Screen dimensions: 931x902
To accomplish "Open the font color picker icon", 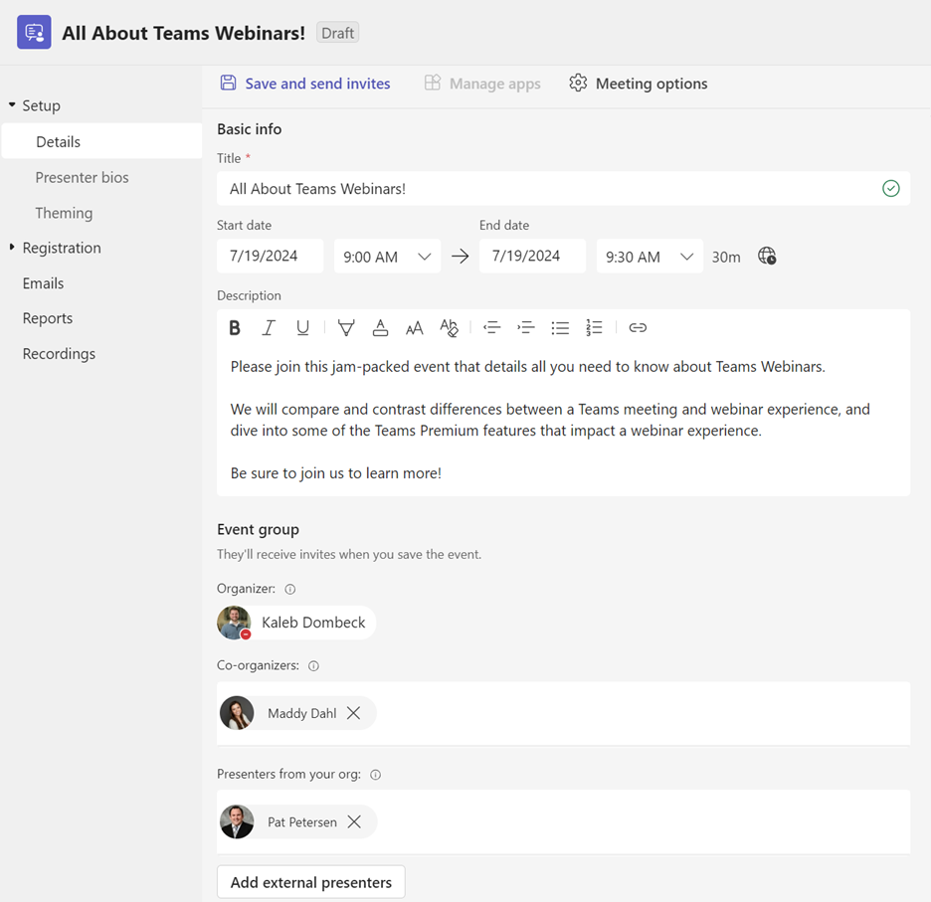I will click(x=380, y=327).
